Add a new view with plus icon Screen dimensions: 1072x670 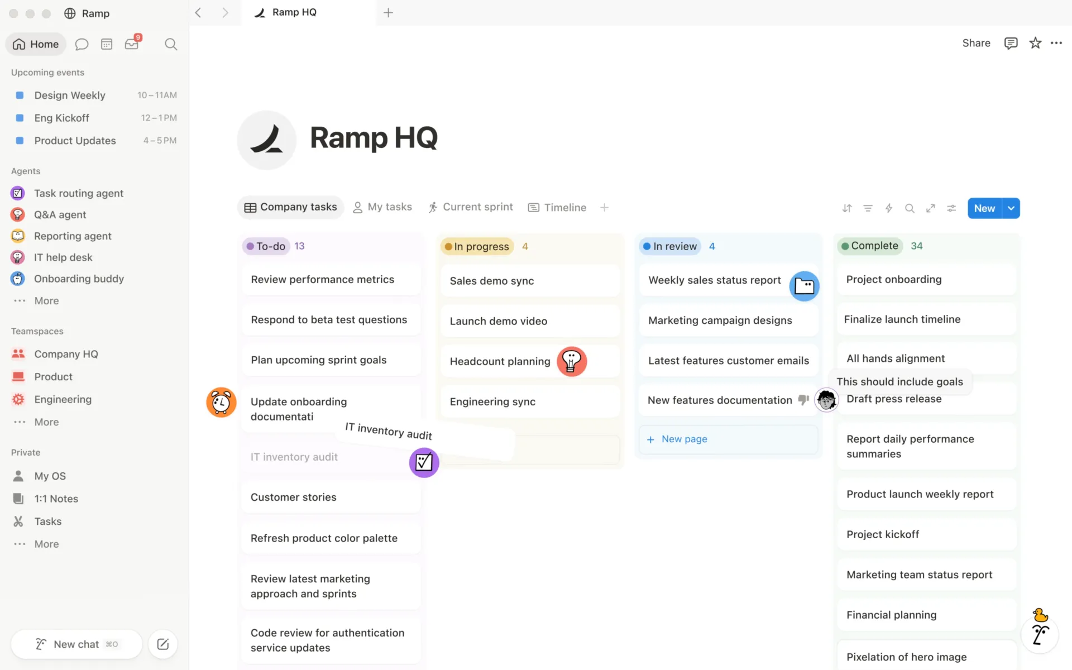[604, 208]
